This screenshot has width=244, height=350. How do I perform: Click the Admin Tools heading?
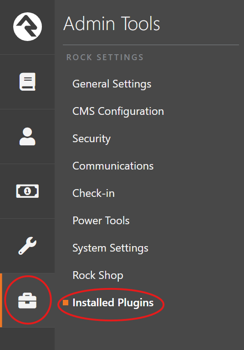(112, 24)
